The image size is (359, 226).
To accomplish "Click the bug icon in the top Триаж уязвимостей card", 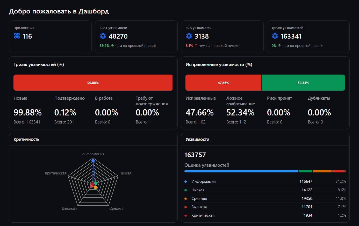I will 275,36.
